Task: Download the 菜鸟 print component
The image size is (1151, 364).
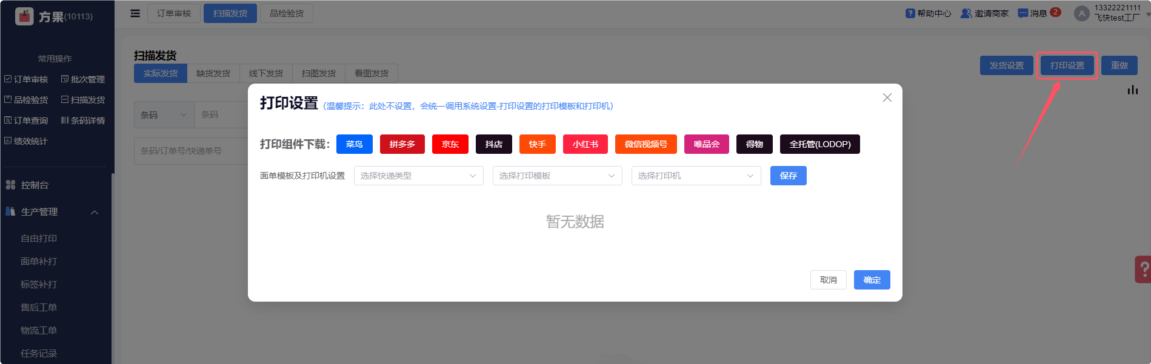Action: (x=355, y=144)
